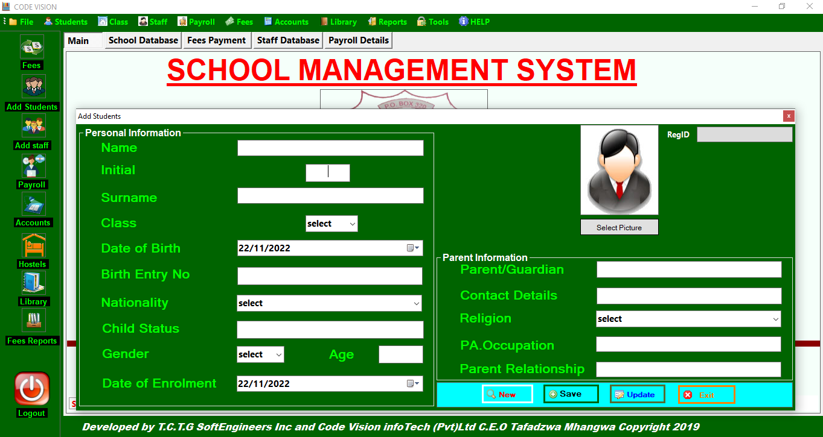Focus the Parent/Guardian input field
The image size is (823, 437).
point(689,269)
